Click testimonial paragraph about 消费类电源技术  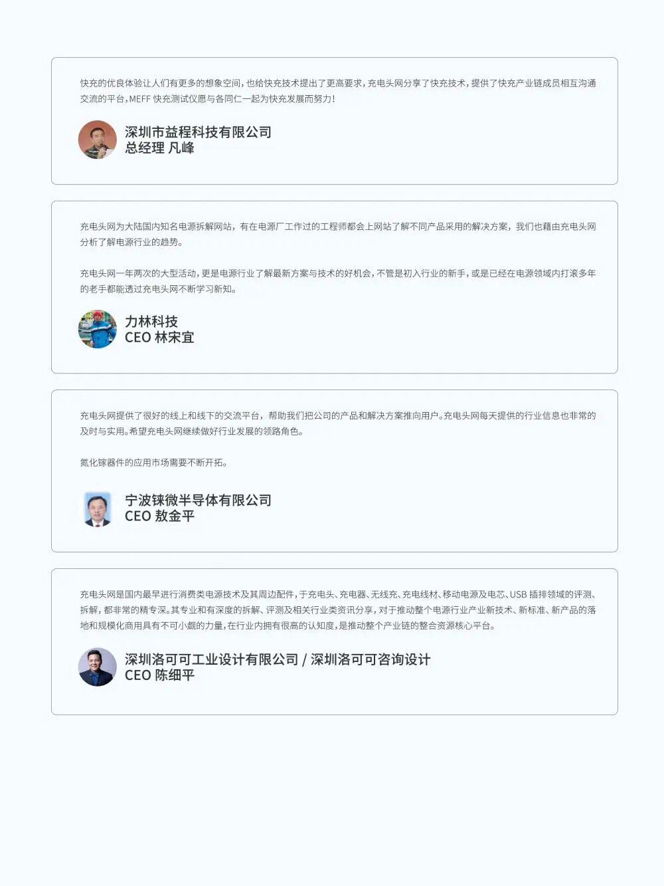[x=338, y=609]
